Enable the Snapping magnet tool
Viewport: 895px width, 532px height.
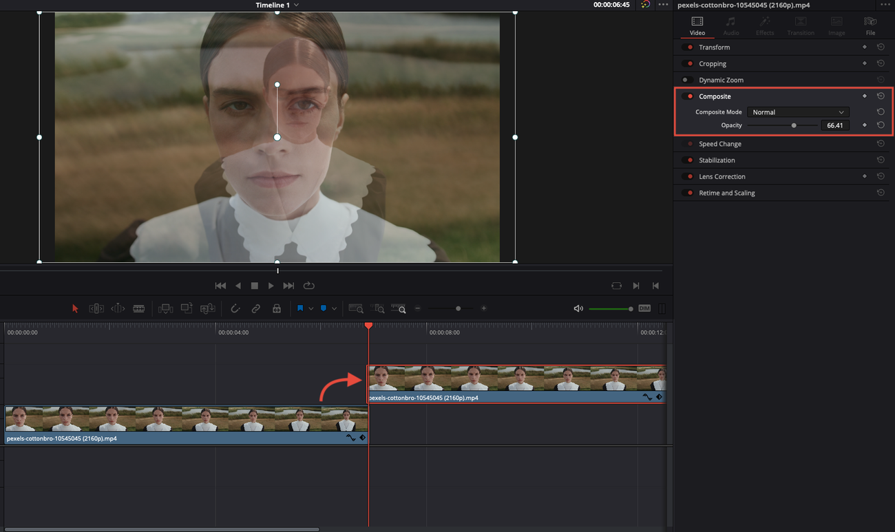coord(235,308)
